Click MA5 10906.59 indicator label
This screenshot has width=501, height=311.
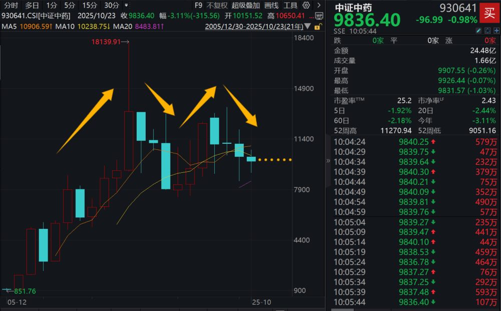[27, 26]
